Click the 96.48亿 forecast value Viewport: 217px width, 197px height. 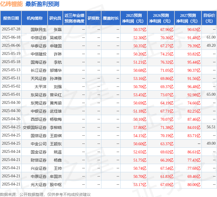[x=194, y=87]
